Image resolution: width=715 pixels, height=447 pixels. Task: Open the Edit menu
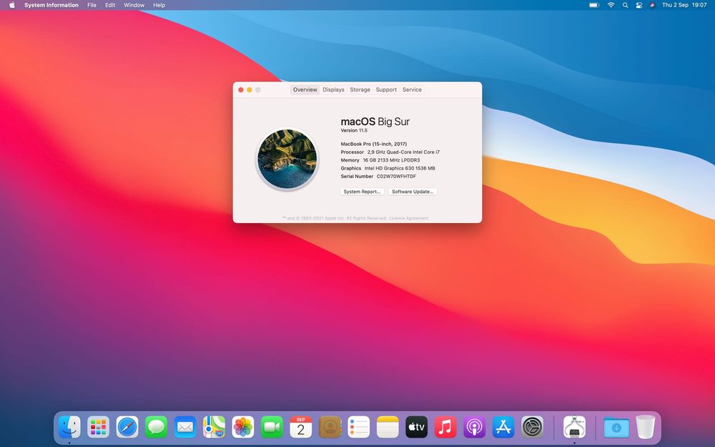click(110, 5)
